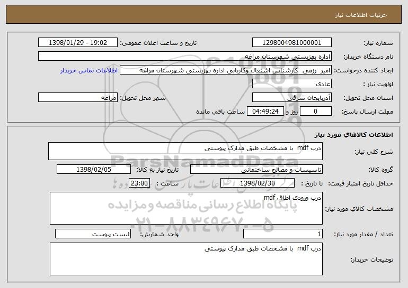The image size is (408, 288).
Task: Select the buyer organization name field
Action: tap(185, 57)
